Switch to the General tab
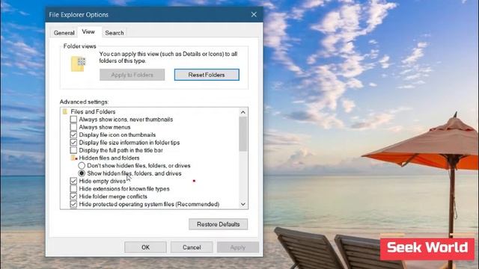 click(x=64, y=33)
